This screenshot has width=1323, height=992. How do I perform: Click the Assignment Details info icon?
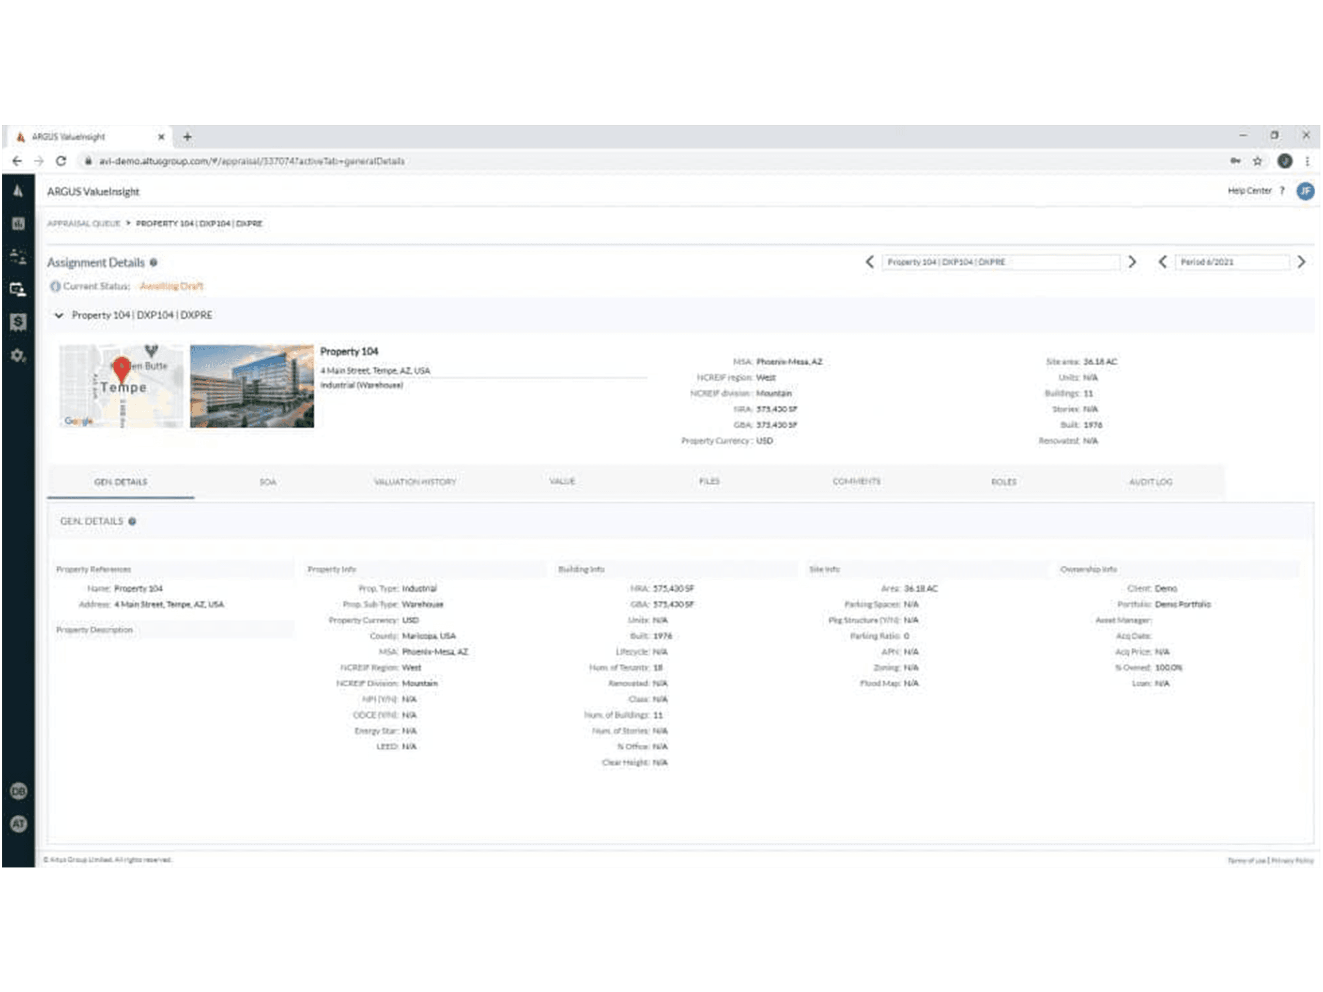(x=153, y=262)
